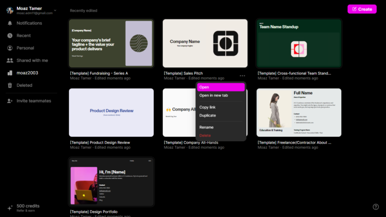Image resolution: width=386 pixels, height=217 pixels.
Task: Open the Deleted trash icon
Action: (x=10, y=85)
